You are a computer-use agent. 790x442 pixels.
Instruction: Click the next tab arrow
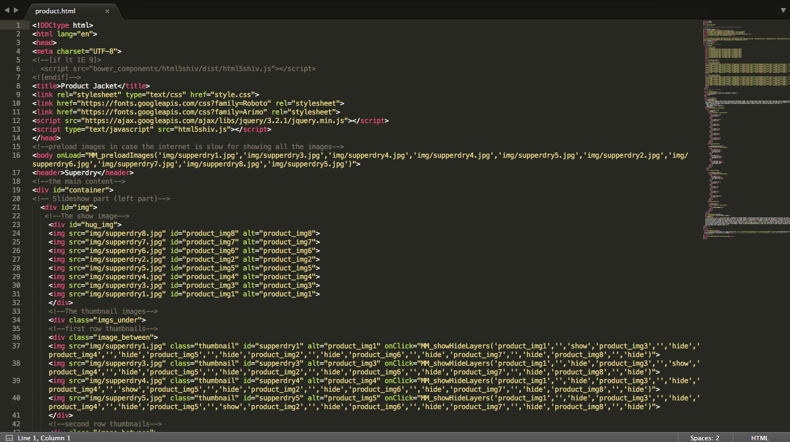point(16,10)
